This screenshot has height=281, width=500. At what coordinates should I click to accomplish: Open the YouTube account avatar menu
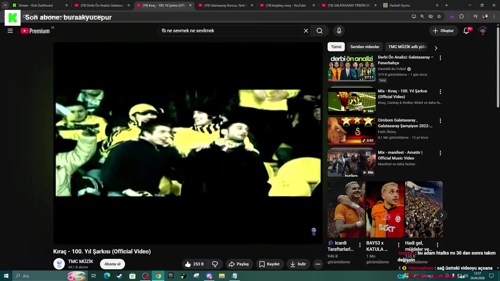tap(483, 31)
